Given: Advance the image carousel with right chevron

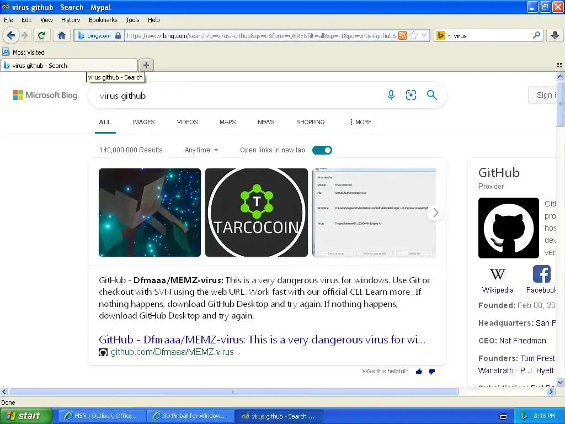Looking at the screenshot, I should [435, 213].
